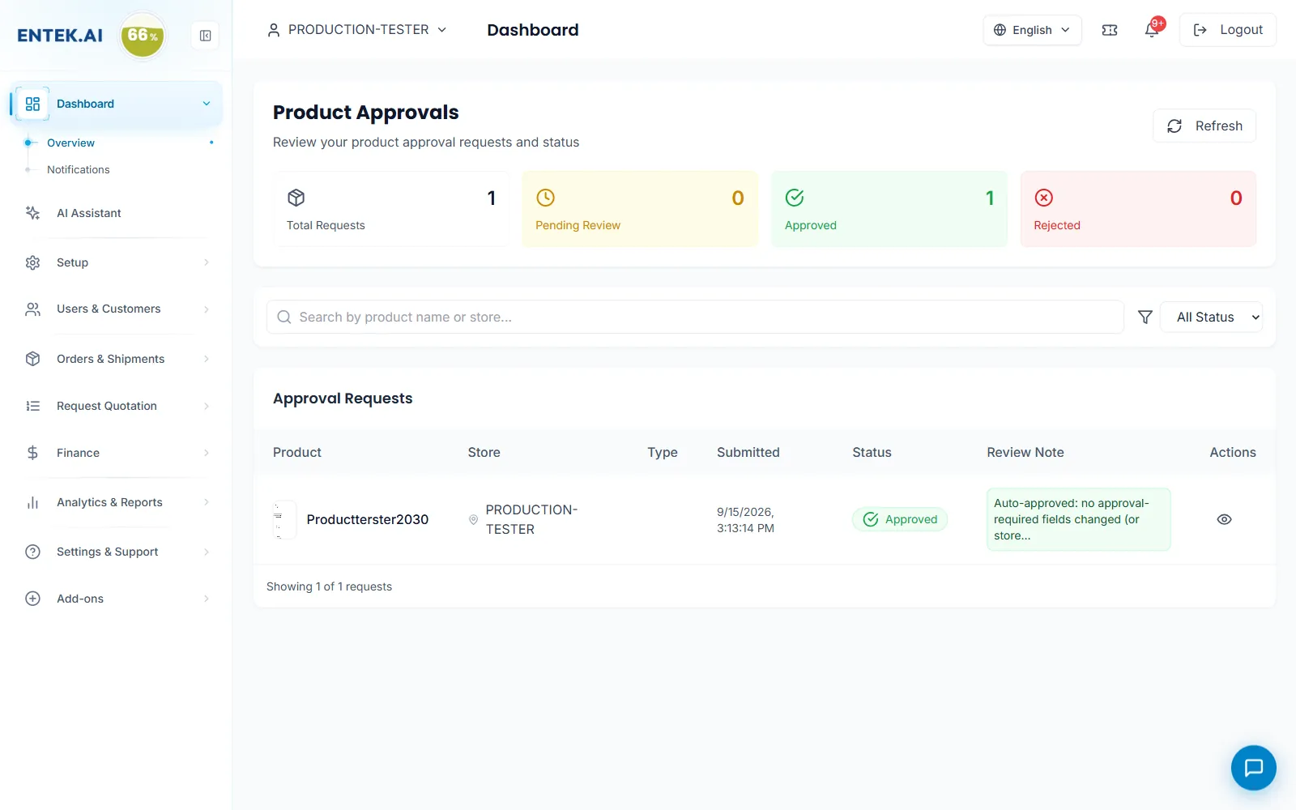Select AI Assistant in the sidebar
1296x810 pixels.
[88, 213]
